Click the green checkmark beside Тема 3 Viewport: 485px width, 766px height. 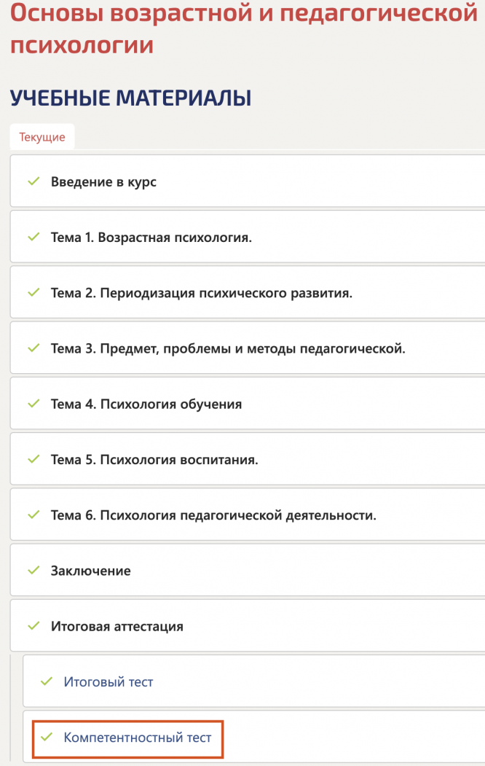(x=32, y=348)
